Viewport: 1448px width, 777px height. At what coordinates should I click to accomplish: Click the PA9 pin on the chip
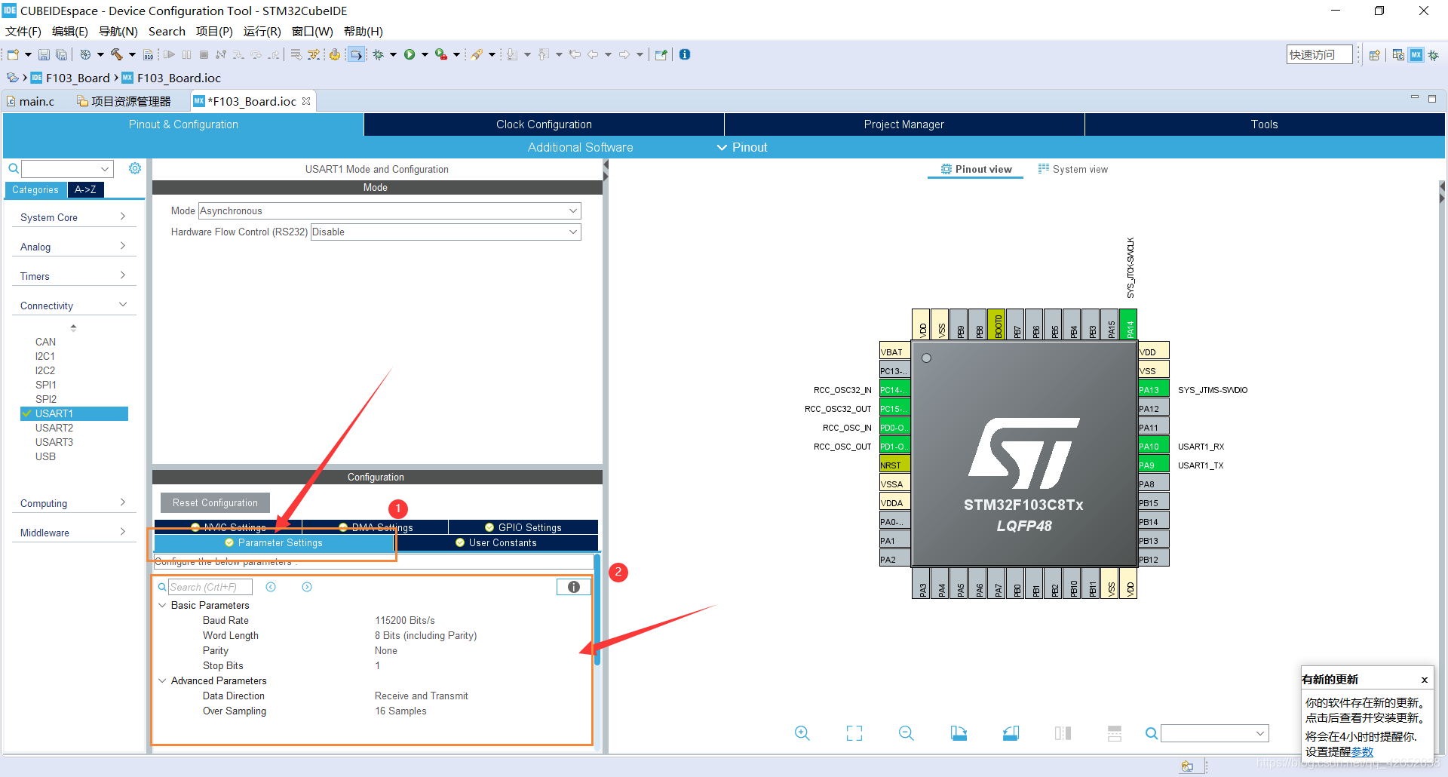pyautogui.click(x=1153, y=465)
